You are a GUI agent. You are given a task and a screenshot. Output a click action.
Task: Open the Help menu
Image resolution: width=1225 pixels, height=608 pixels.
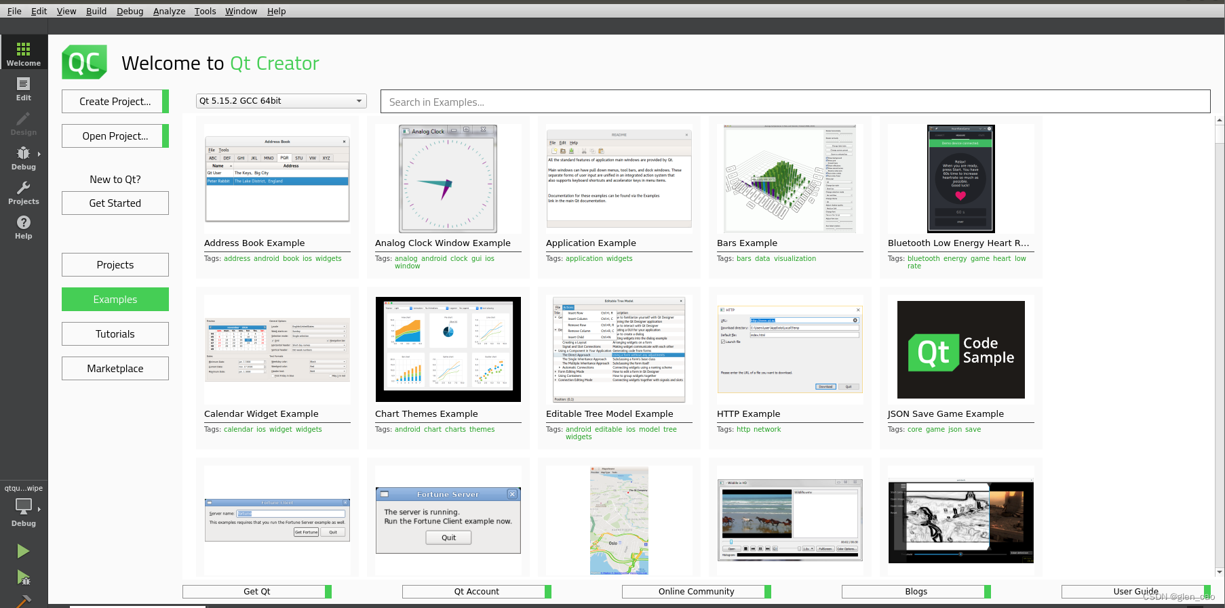click(276, 11)
